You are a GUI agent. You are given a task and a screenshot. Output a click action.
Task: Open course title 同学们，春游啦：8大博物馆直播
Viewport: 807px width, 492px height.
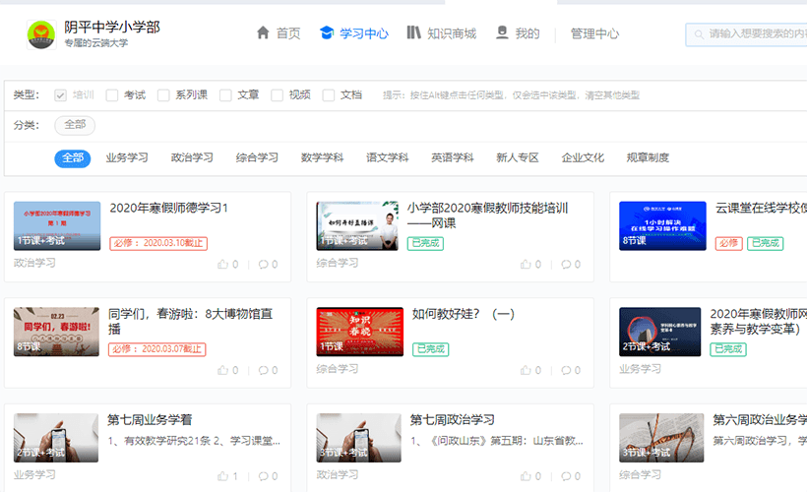[190, 321]
